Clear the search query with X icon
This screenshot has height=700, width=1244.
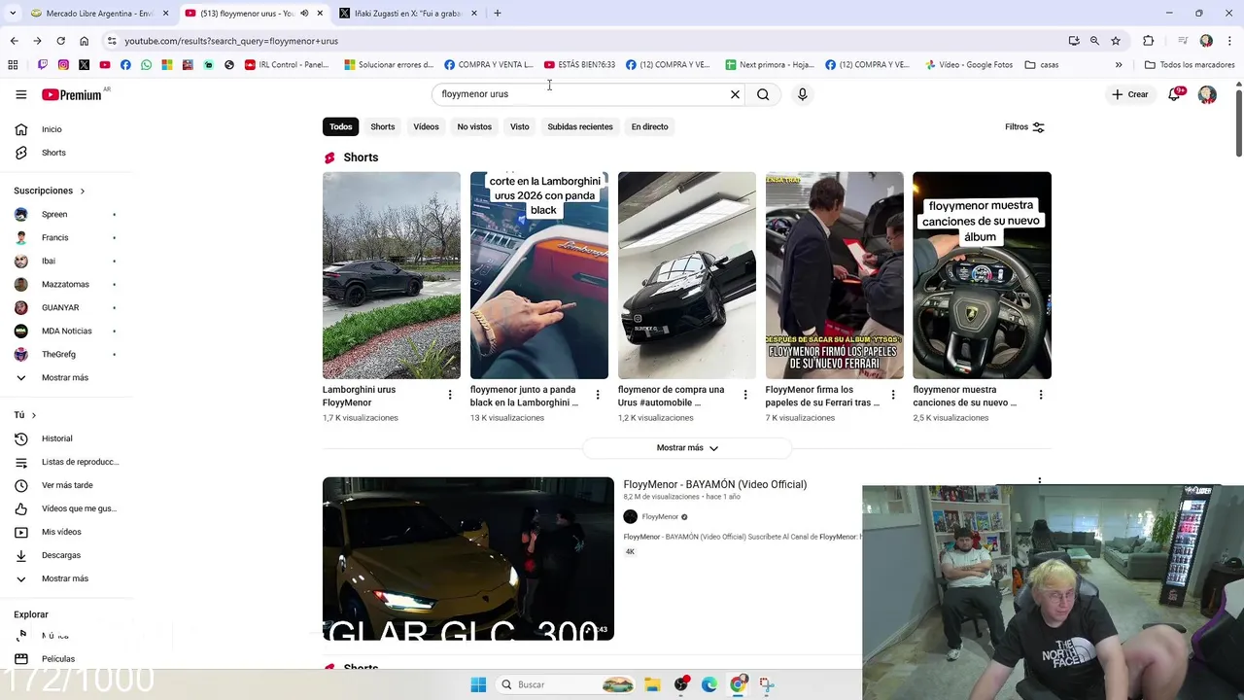(735, 94)
